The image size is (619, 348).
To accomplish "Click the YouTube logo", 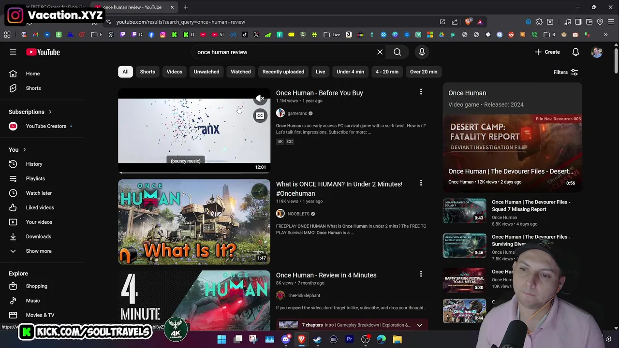I will [43, 52].
